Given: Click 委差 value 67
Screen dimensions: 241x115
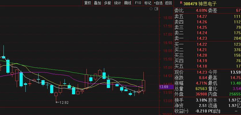Looking at the screenshot, I should (x=238, y=11).
